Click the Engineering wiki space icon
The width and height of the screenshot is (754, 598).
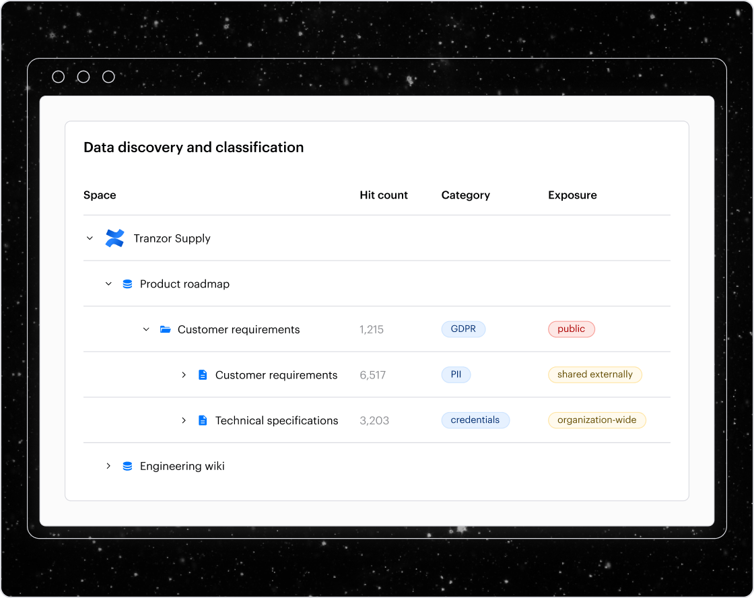pos(127,465)
